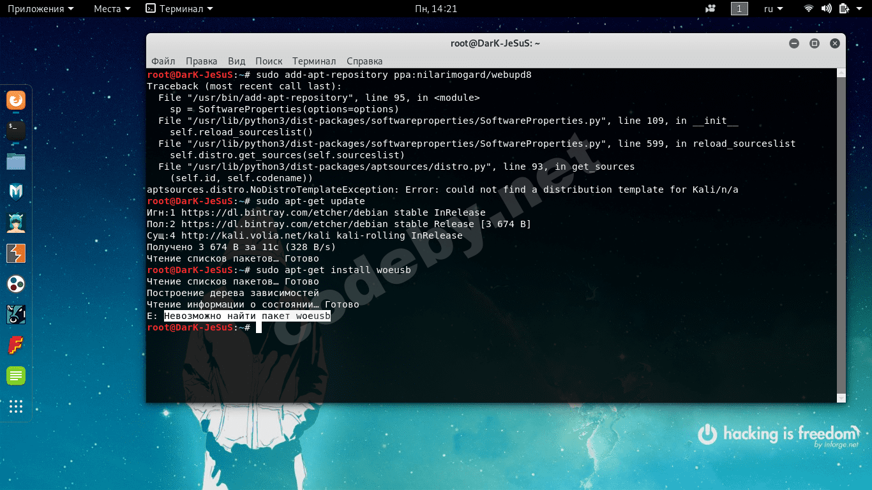
Task: Click 'Чтение информации о состоянии… Готово' line
Action: click(x=253, y=304)
